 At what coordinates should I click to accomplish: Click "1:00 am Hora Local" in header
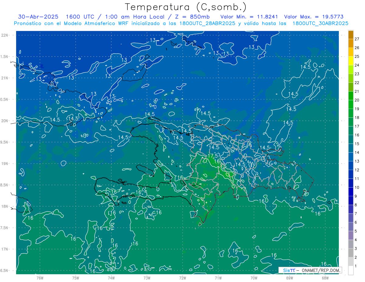coord(134,17)
